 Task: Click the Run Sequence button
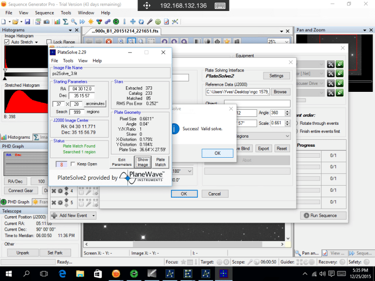[323, 215]
